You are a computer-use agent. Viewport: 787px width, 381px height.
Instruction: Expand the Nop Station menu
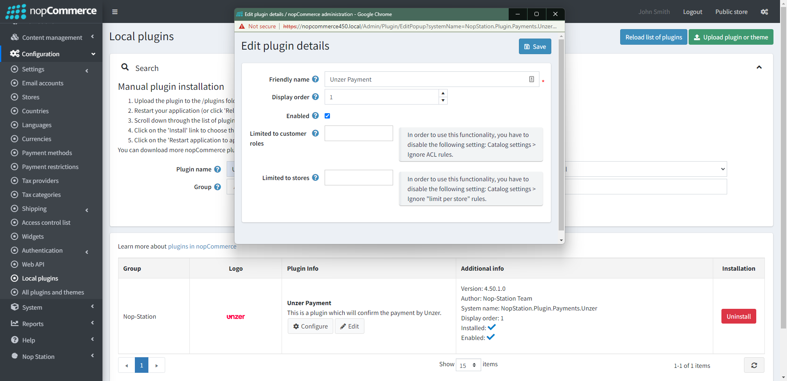pyautogui.click(x=52, y=356)
